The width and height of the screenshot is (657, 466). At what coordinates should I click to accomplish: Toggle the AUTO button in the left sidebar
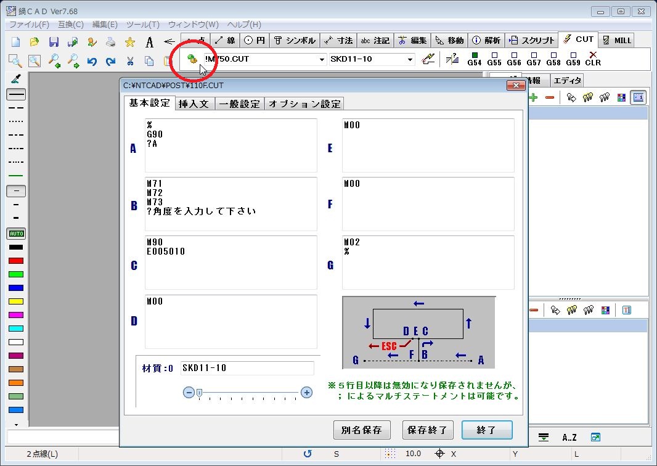[x=17, y=234]
